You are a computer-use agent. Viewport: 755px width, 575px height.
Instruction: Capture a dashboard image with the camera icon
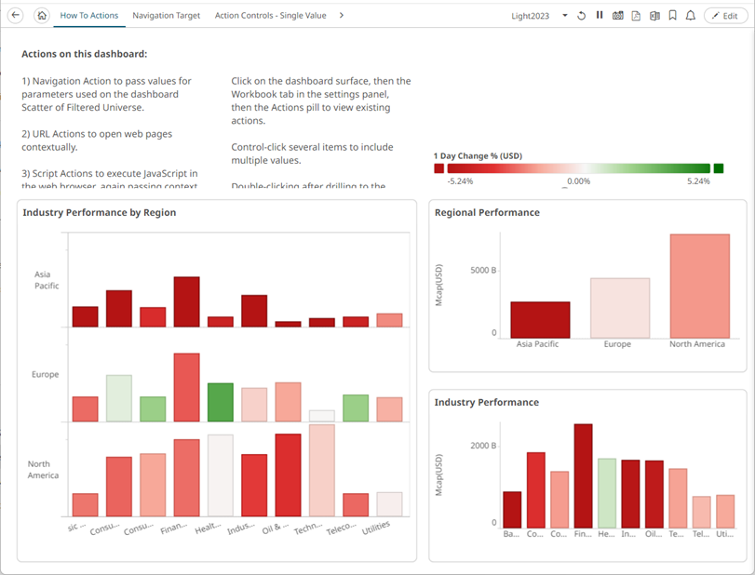(x=617, y=16)
